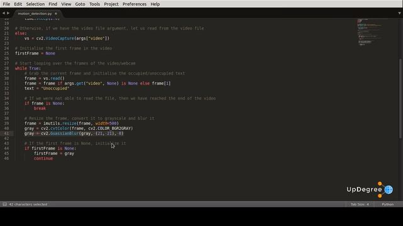Click line number 28 in gutter
This screenshot has width=403, height=226.
(x=6, y=68)
